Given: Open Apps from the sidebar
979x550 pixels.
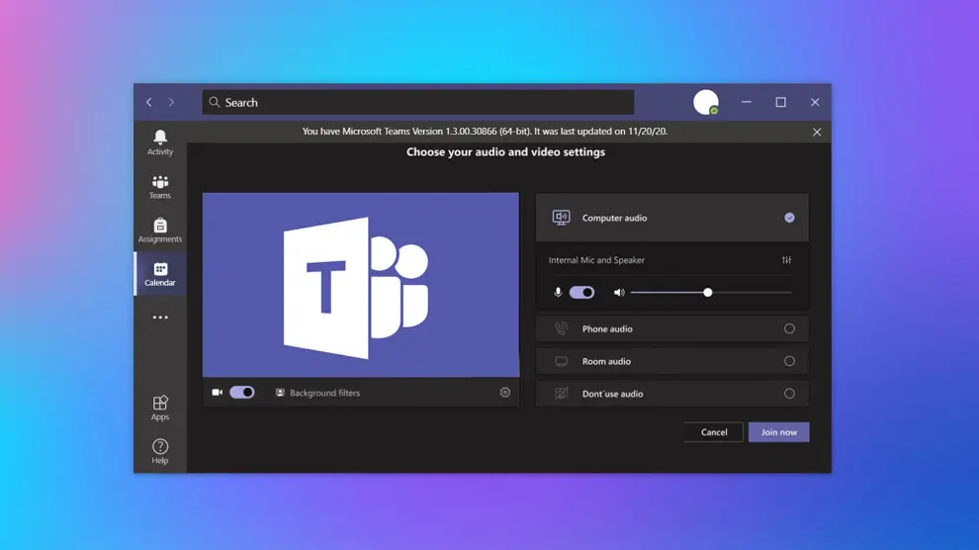Looking at the screenshot, I should (x=160, y=407).
